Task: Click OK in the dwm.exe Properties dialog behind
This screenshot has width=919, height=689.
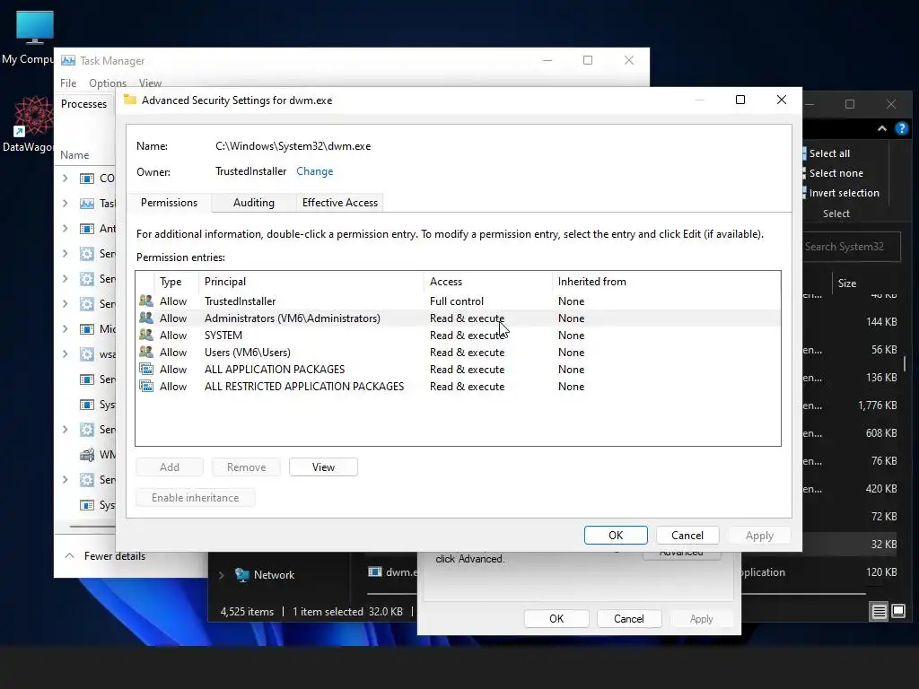Action: point(556,619)
